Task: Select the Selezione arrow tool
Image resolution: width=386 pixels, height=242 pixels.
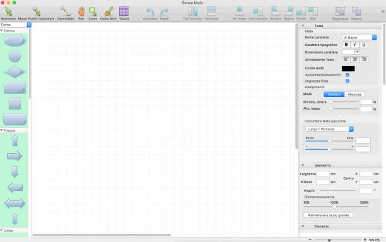Action: tap(8, 12)
